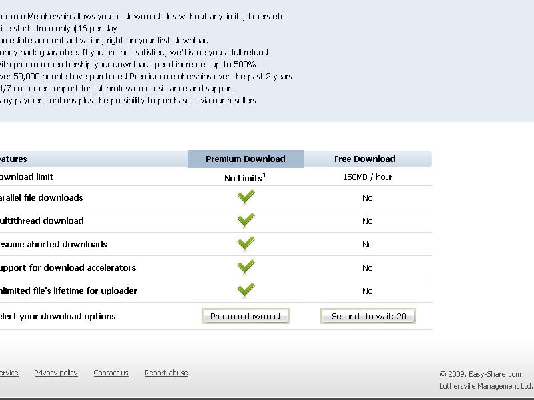Click the Free Download column header
Viewport: 534px width, 400px height.
364,159
